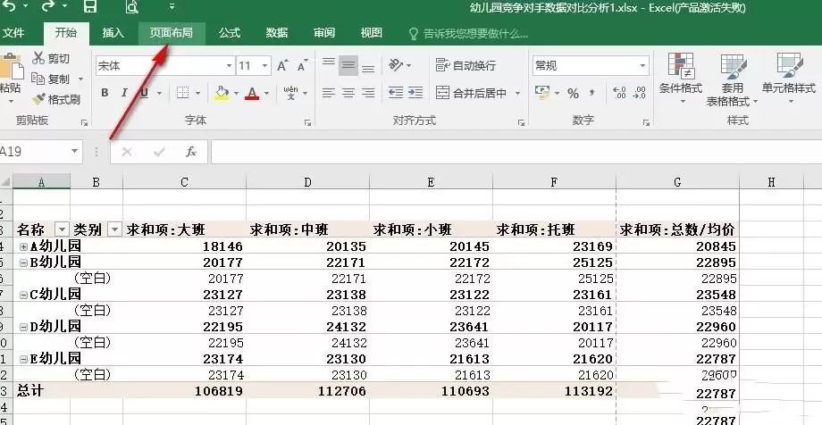
Task: Decrease font size with small A icon
Action: (x=303, y=65)
